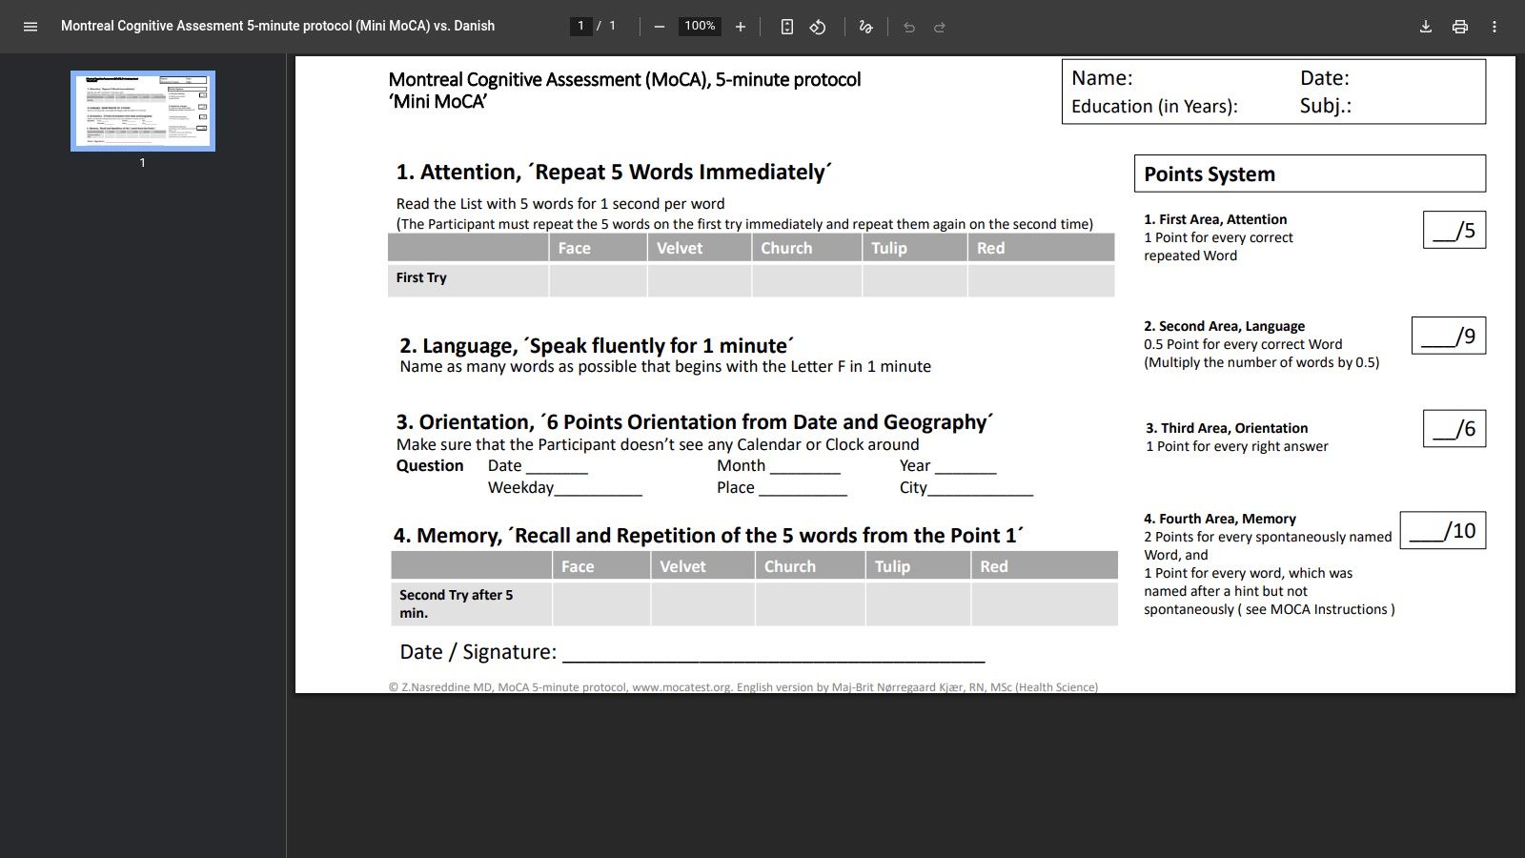This screenshot has width=1525, height=858.
Task: Click '2. Language' section heading
Action: (x=597, y=345)
